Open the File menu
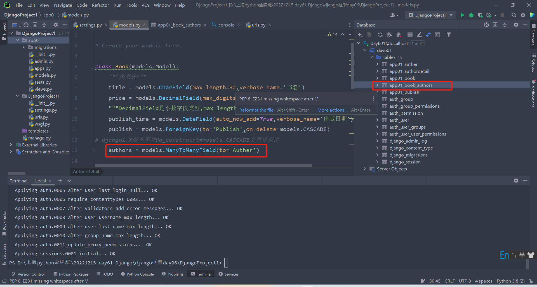 19,5
